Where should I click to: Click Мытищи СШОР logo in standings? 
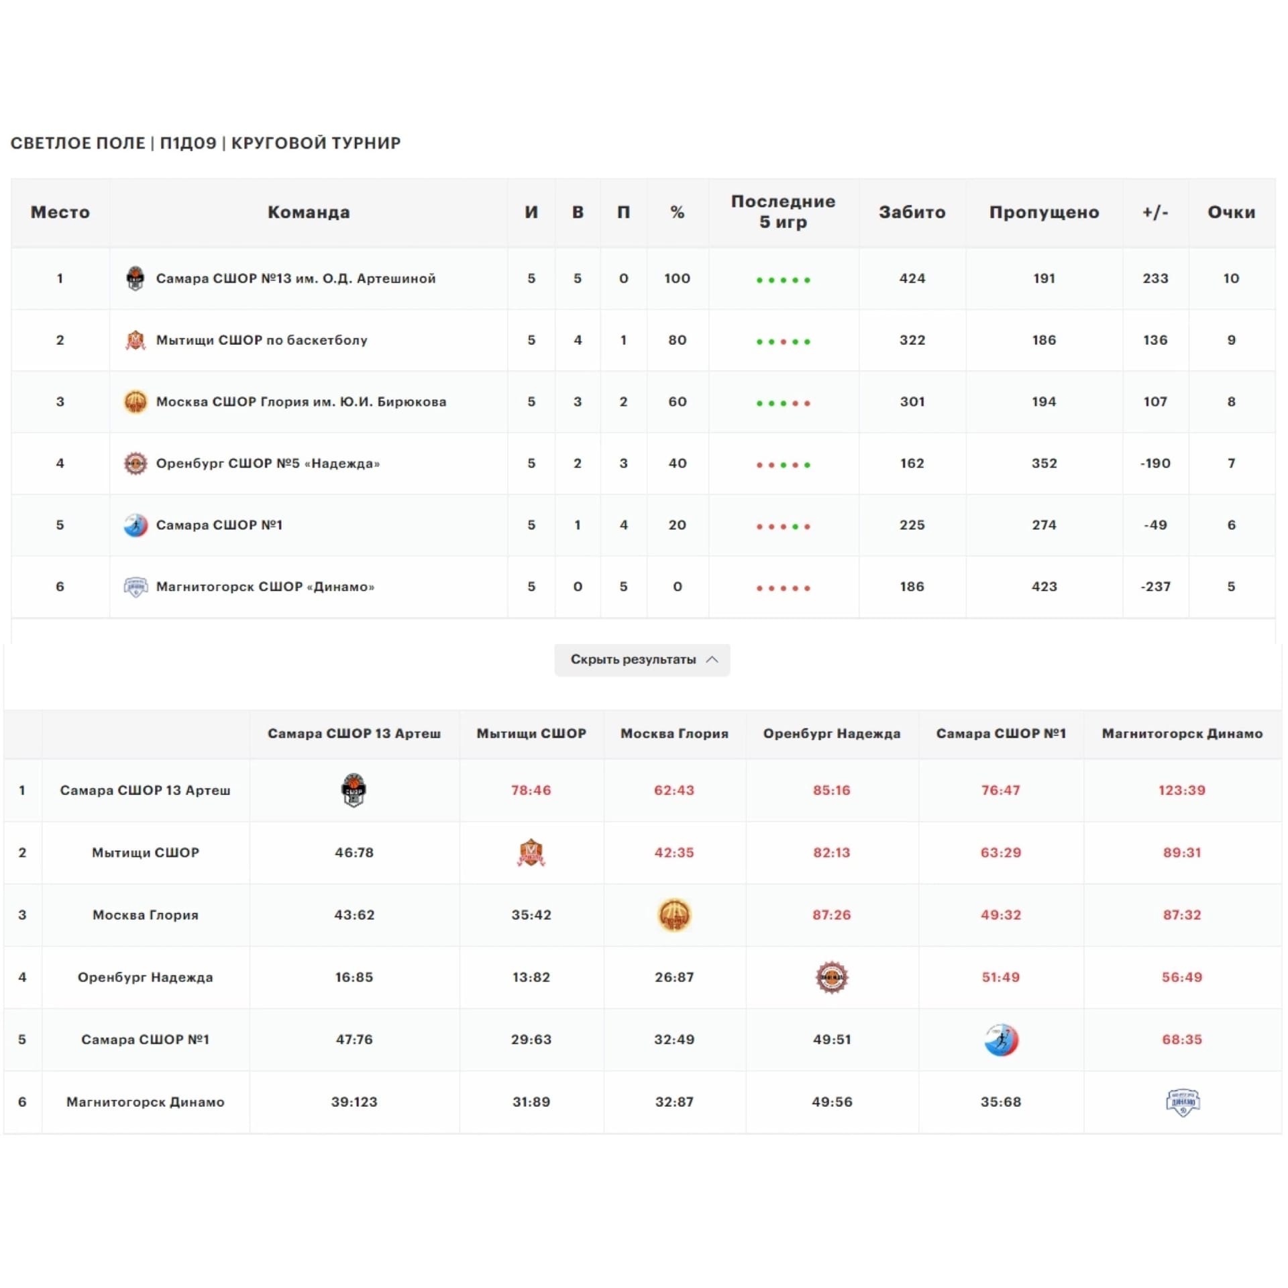coord(136,340)
